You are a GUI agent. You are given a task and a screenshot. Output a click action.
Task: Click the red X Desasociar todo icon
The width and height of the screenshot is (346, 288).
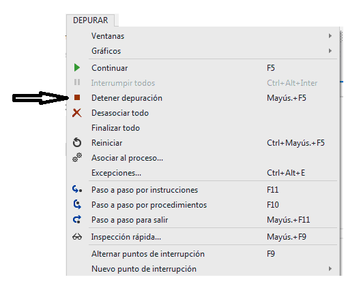[77, 113]
